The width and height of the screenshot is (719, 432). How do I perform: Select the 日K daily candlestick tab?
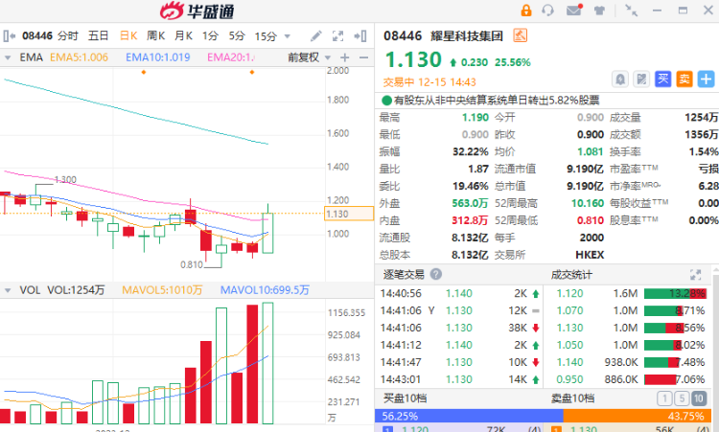[x=128, y=35]
